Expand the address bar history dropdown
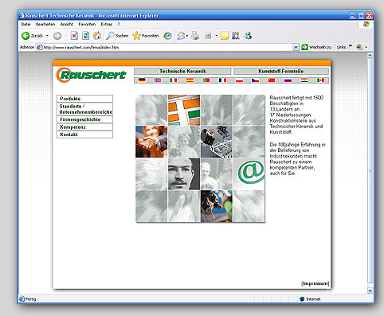384x316 pixels. click(296, 47)
